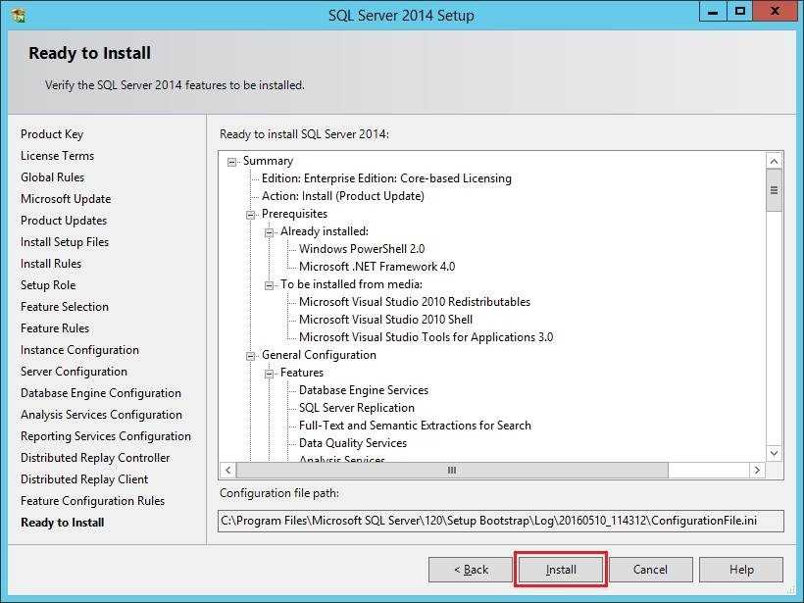Select Product Key step in sidebar
The width and height of the screenshot is (804, 603).
(x=52, y=134)
